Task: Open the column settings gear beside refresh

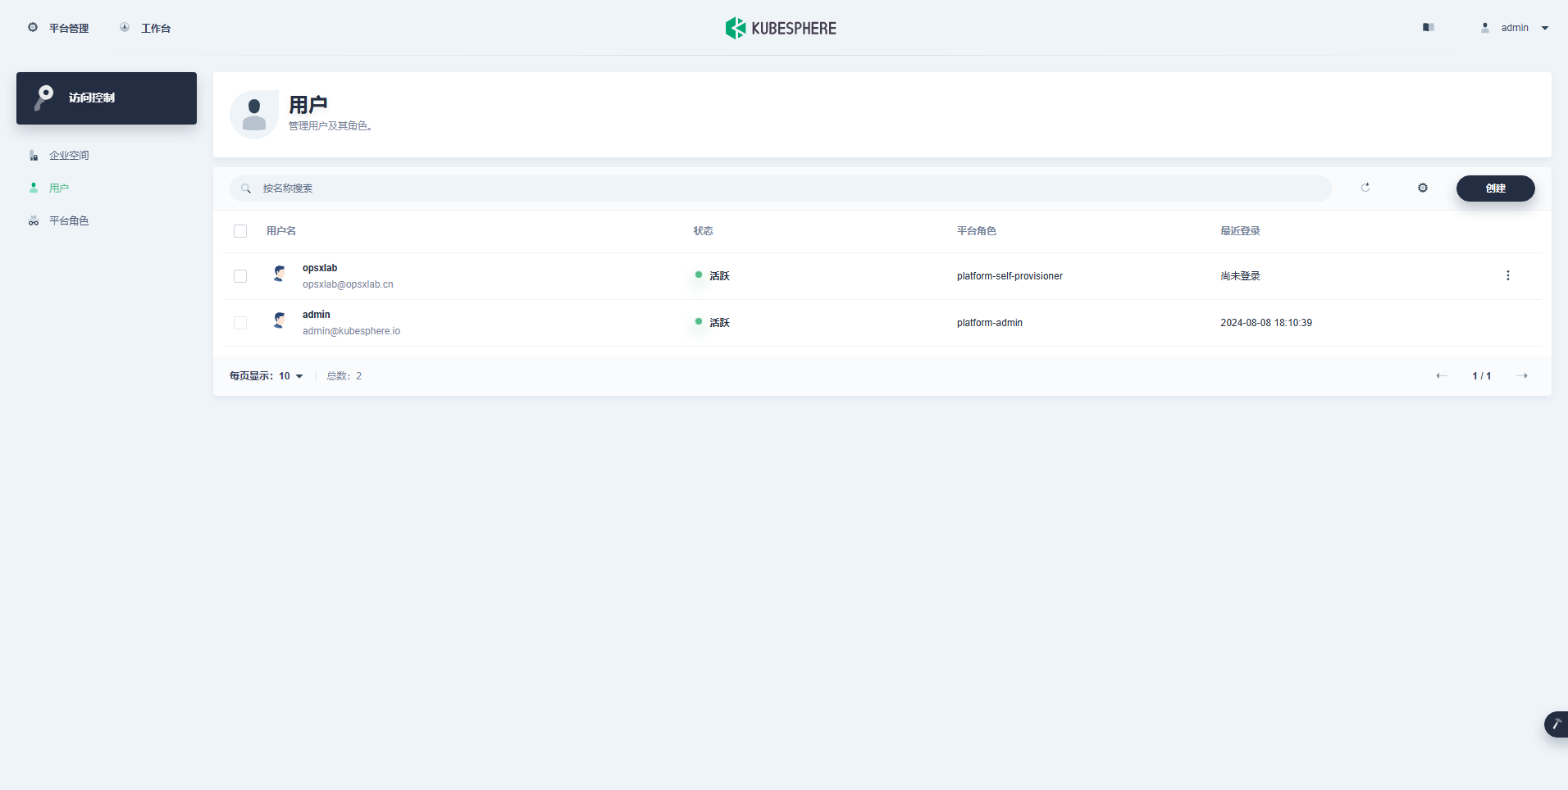Action: (1422, 188)
